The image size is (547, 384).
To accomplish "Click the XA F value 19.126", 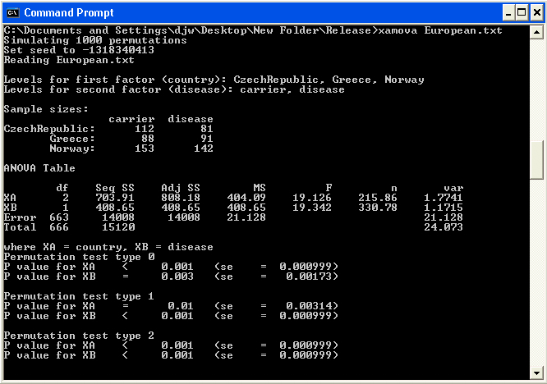I will coord(312,198).
